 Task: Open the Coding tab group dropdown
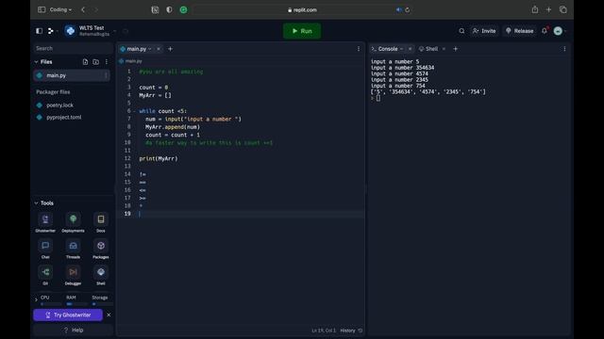point(60,9)
